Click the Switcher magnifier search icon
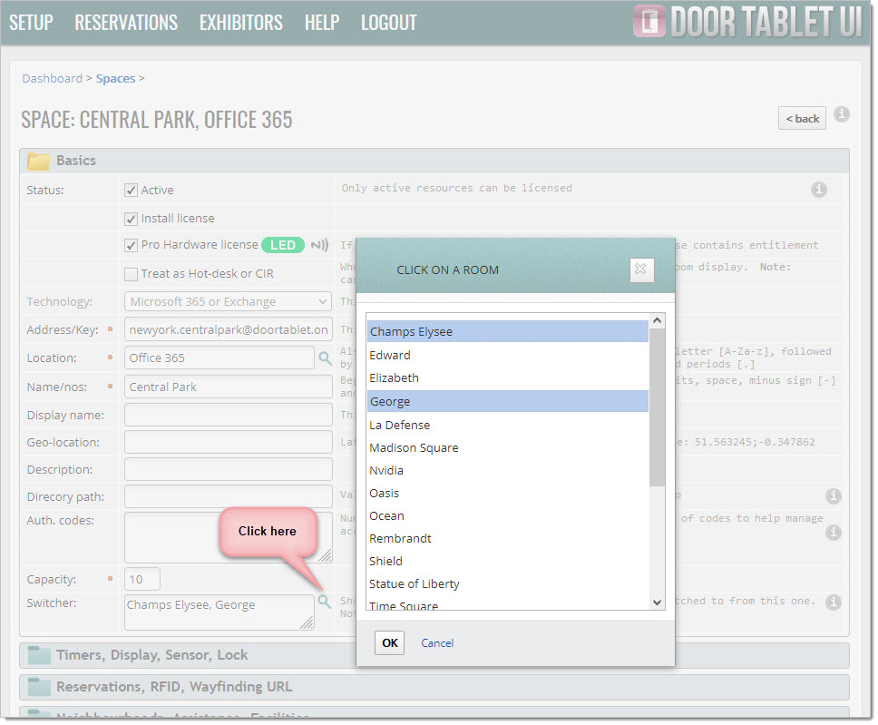 [x=324, y=601]
